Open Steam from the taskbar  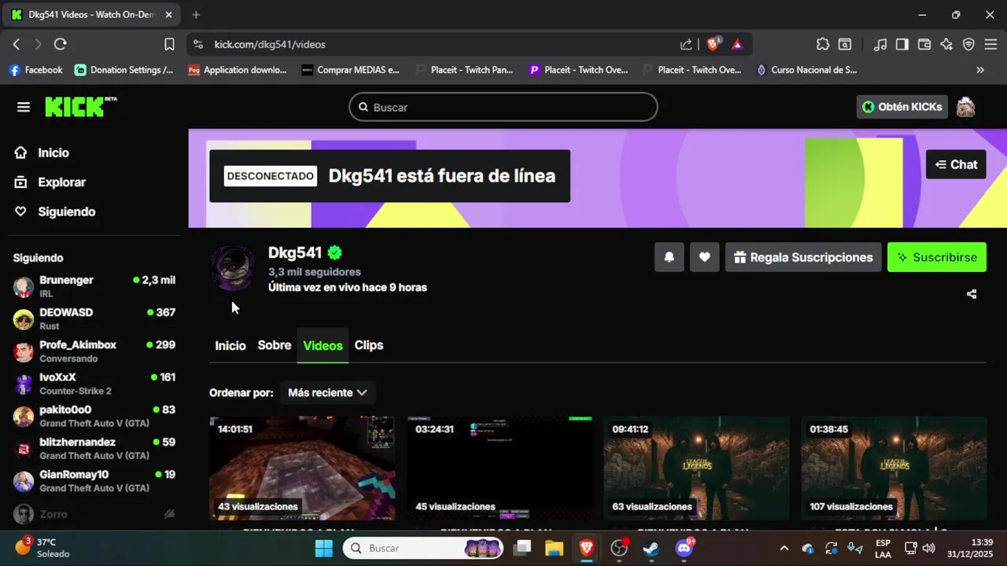click(651, 548)
